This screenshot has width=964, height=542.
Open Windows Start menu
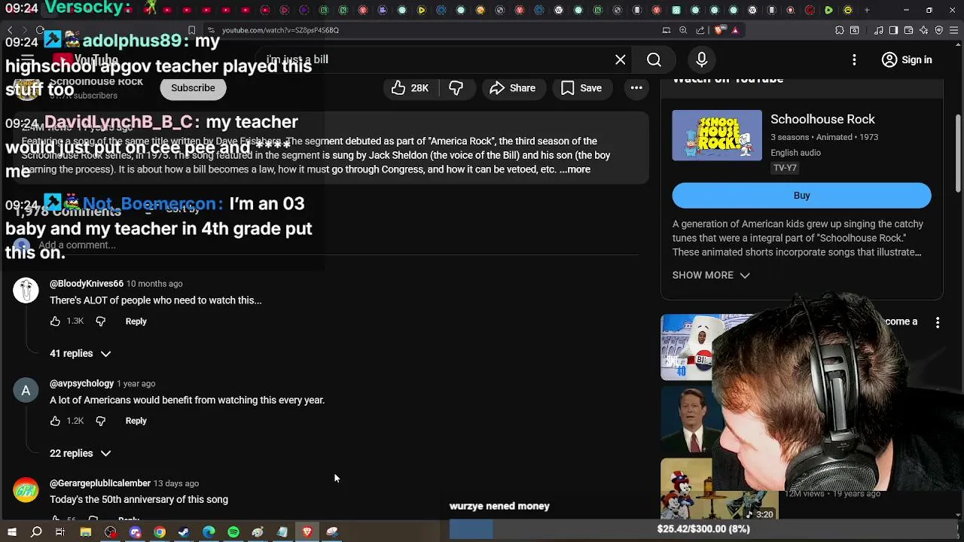point(11,532)
